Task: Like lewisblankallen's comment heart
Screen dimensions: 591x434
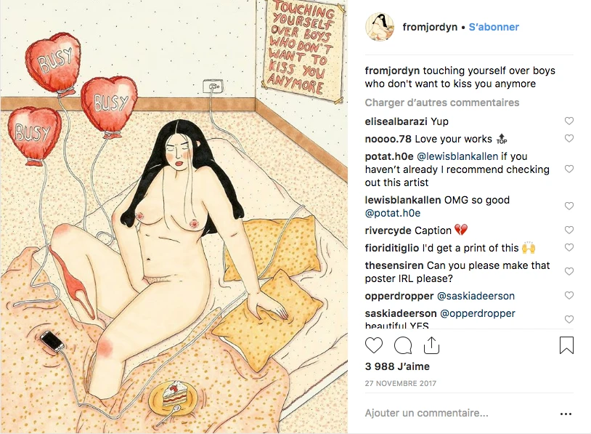Action: point(568,206)
